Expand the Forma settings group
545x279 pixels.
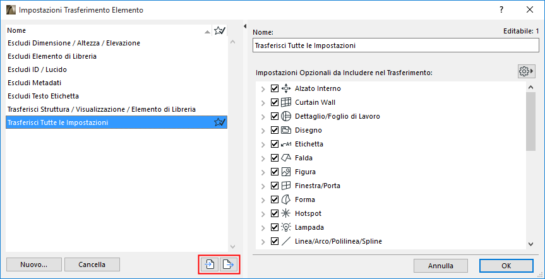(263, 199)
